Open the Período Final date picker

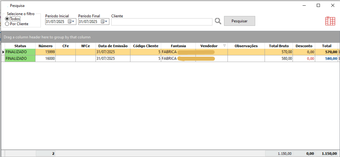pos(104,22)
